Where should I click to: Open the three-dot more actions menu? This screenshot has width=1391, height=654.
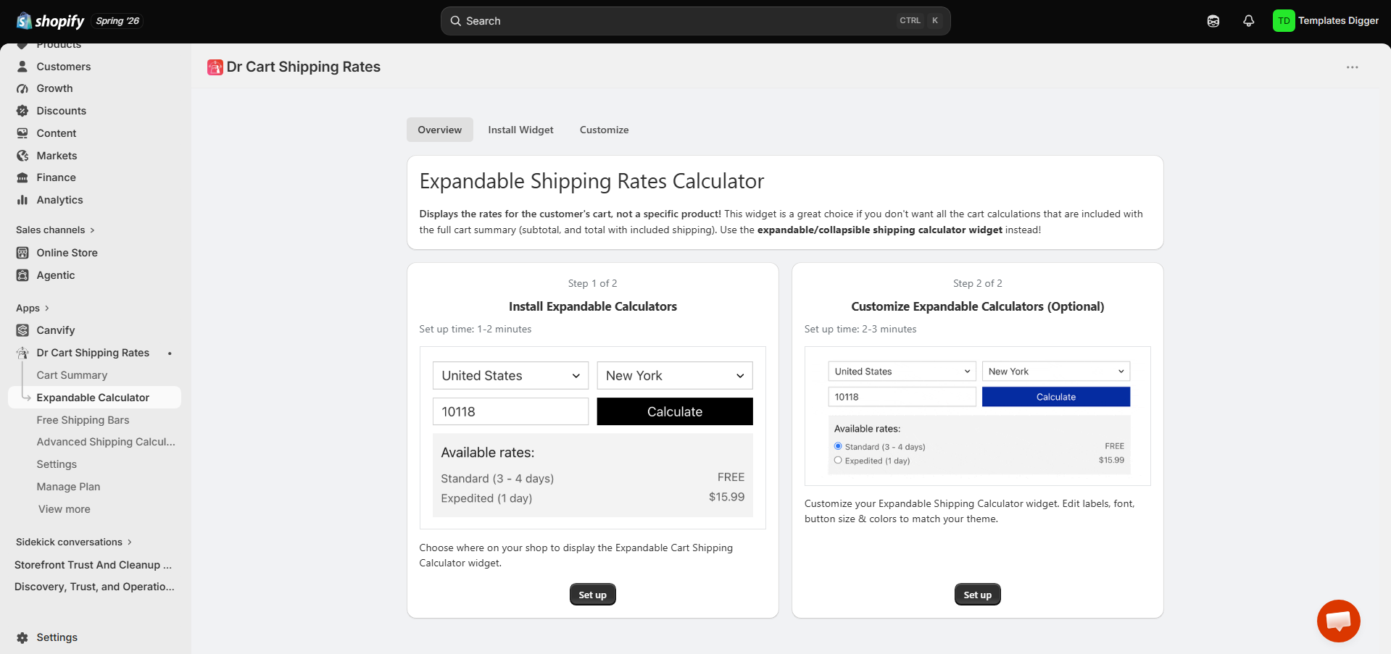pyautogui.click(x=1353, y=67)
